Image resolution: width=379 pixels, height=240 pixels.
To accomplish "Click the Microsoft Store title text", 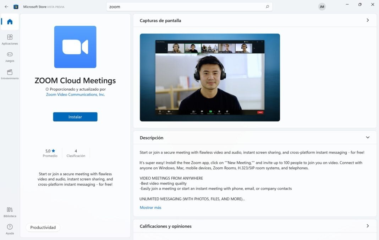I will [x=35, y=7].
